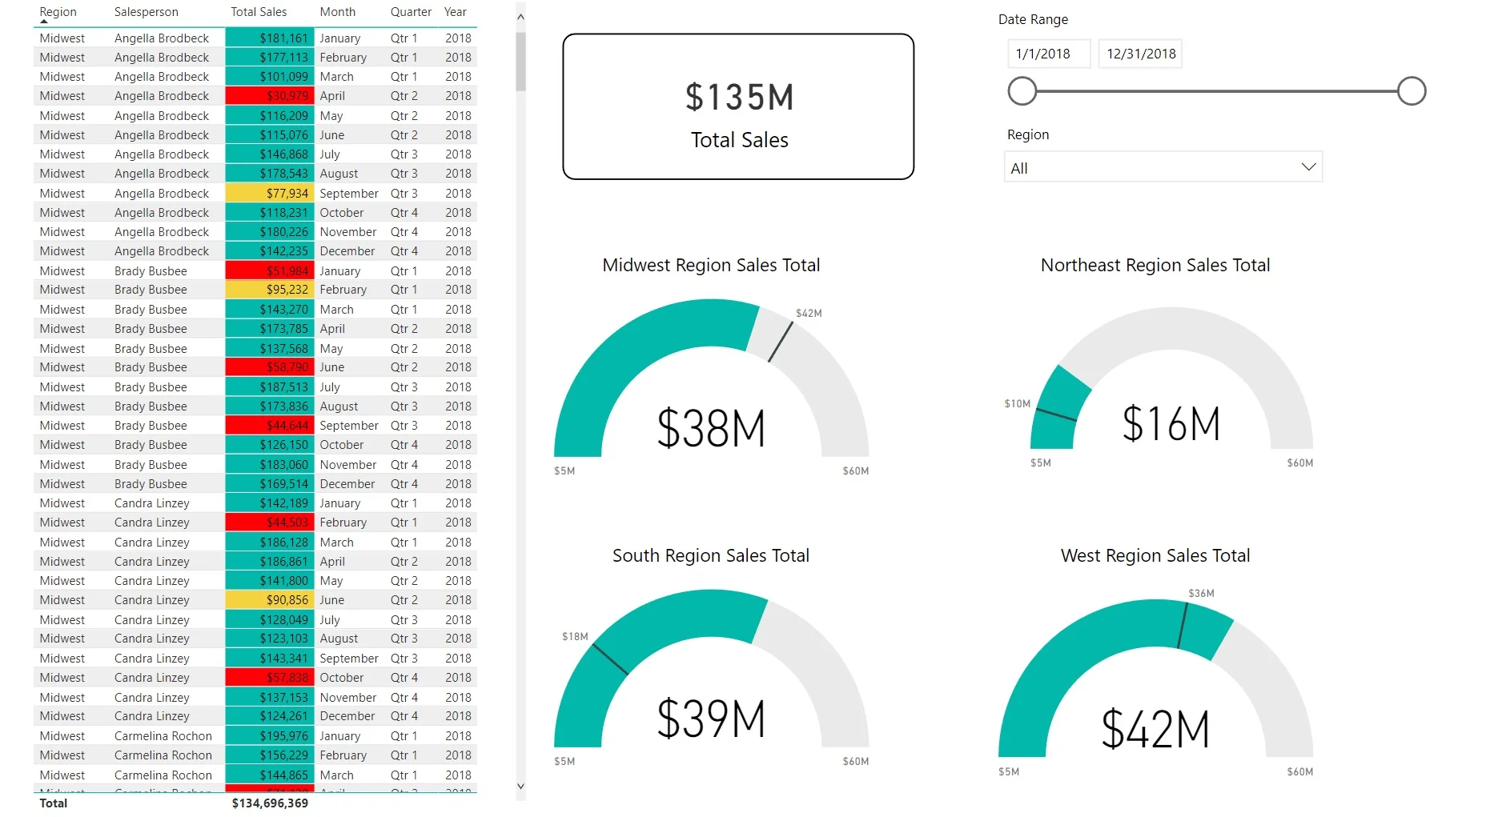
Task: Click the South Region Sales Total title
Action: (x=711, y=555)
